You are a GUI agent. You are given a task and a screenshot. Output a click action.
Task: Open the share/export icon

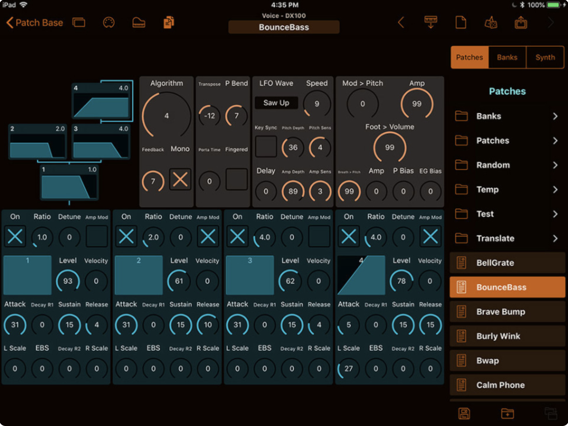521,23
